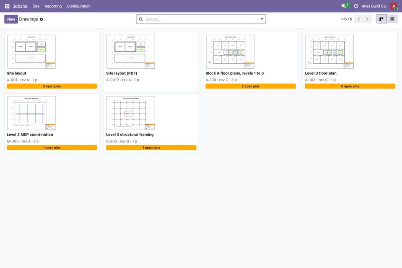Open the user avatar menu
The height and width of the screenshot is (268, 402).
coord(394,6)
